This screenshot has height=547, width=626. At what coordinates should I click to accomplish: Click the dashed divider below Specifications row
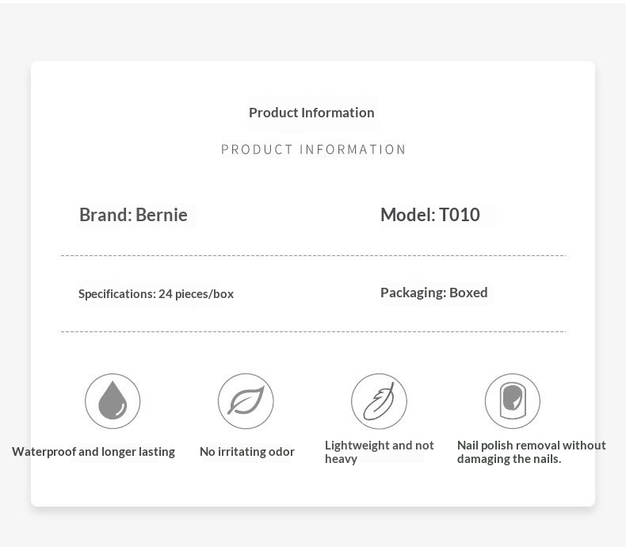[313, 331]
